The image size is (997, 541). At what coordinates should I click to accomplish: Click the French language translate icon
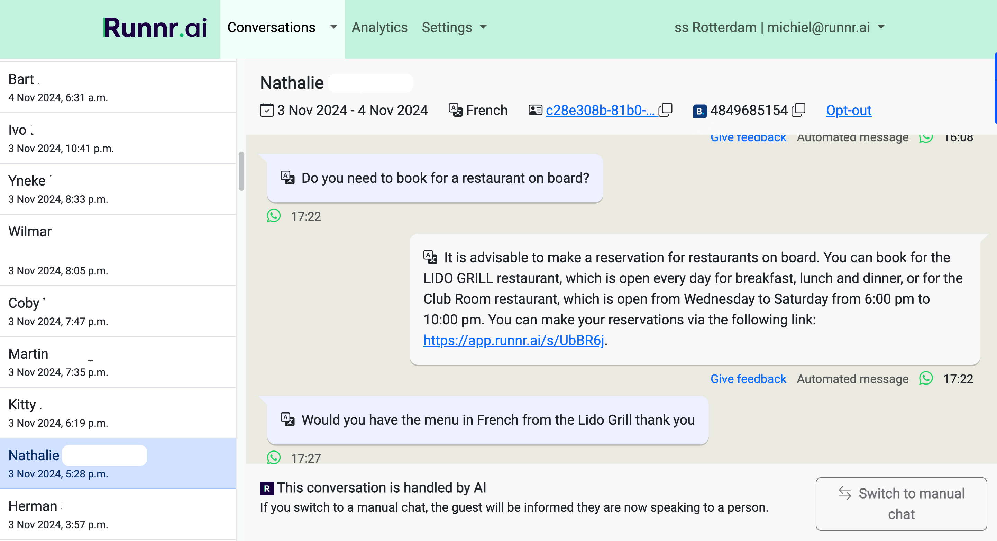click(x=456, y=110)
